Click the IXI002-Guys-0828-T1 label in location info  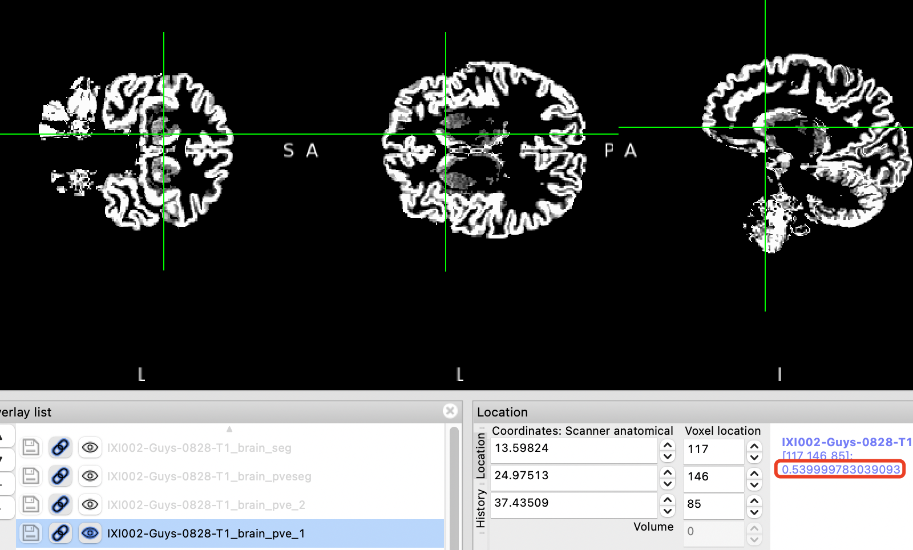click(x=847, y=442)
